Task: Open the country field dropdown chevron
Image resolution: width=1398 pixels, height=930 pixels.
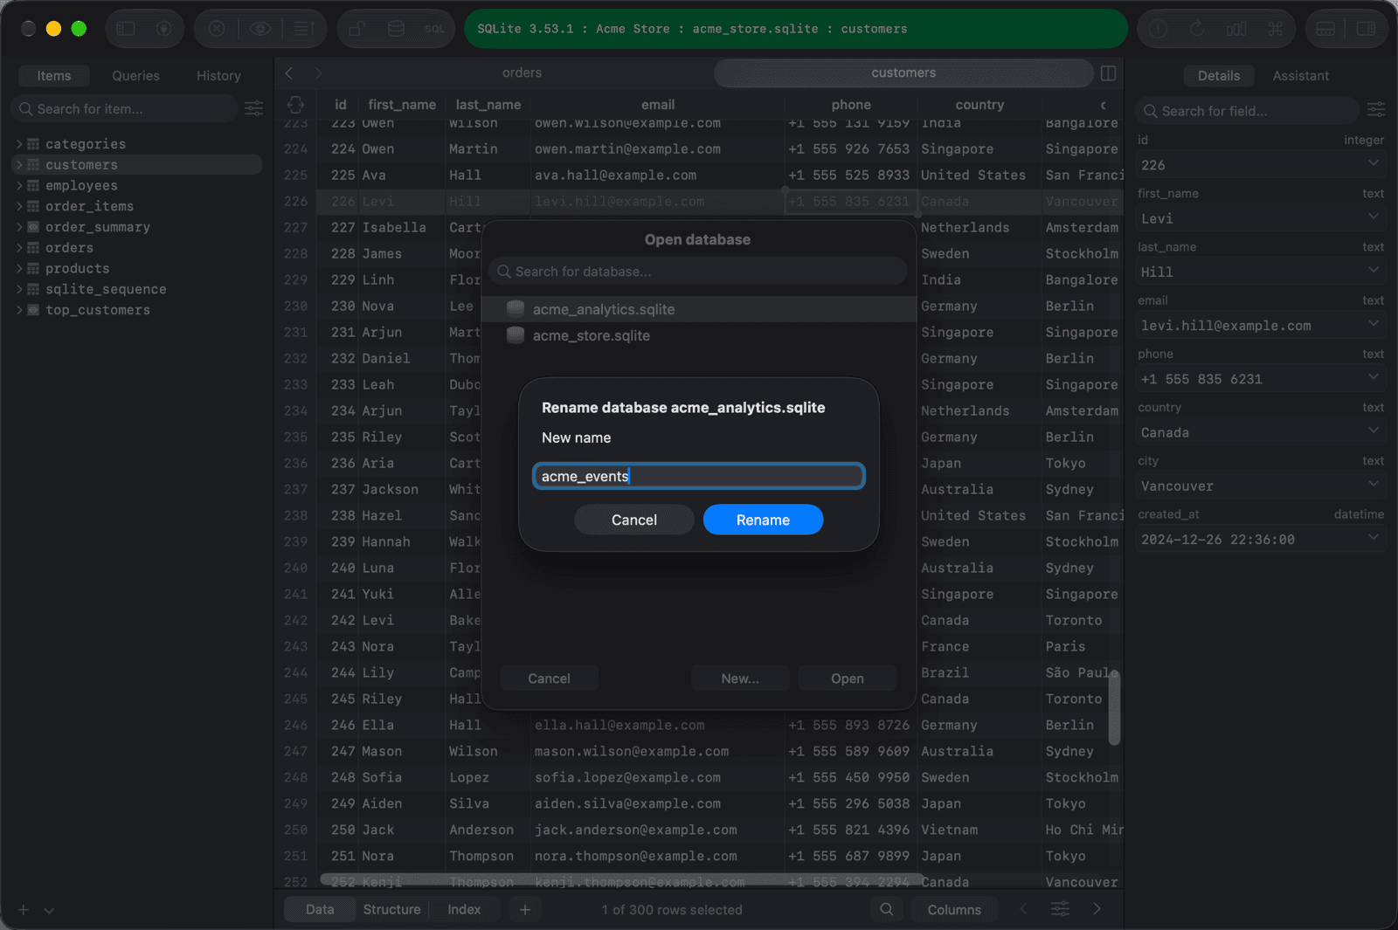Action: (1374, 431)
